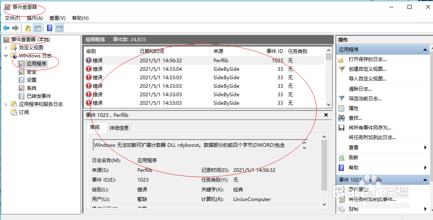Open 查看(V) menu
Image resolution: width=433 pixels, height=220 pixels.
tap(58, 18)
